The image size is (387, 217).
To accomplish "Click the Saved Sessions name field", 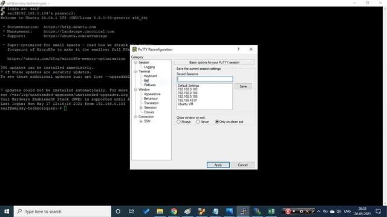I will pyautogui.click(x=204, y=79).
